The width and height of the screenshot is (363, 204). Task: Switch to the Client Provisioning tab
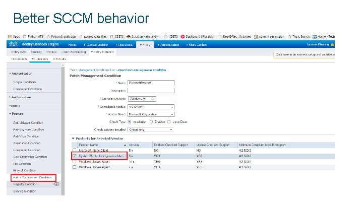click(74, 52)
